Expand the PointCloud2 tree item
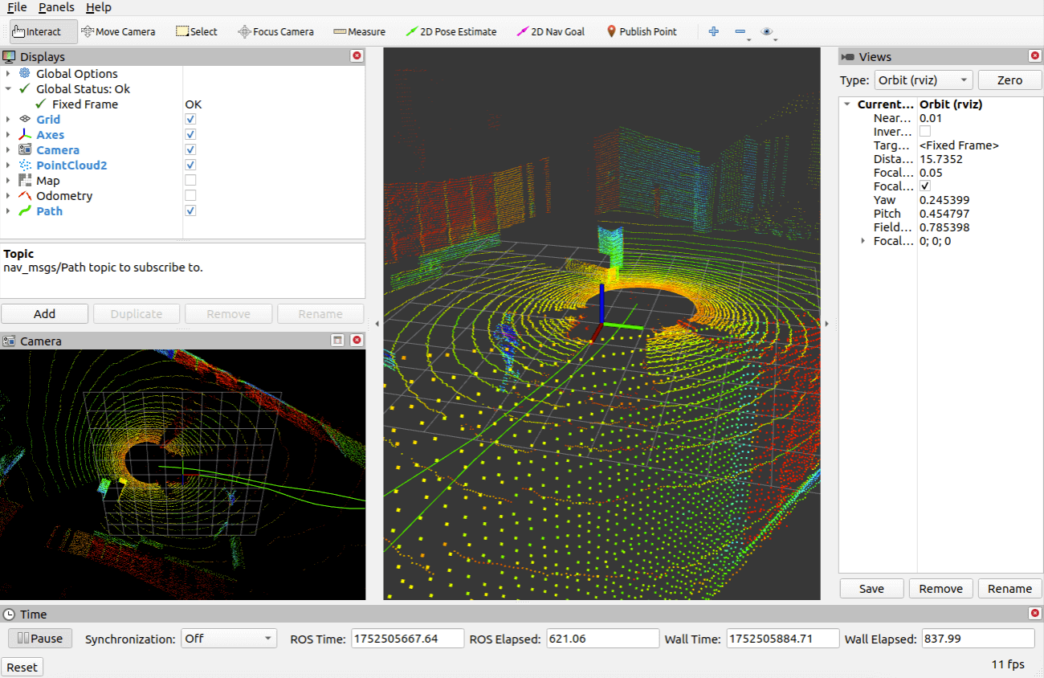1044x678 pixels. click(8, 165)
